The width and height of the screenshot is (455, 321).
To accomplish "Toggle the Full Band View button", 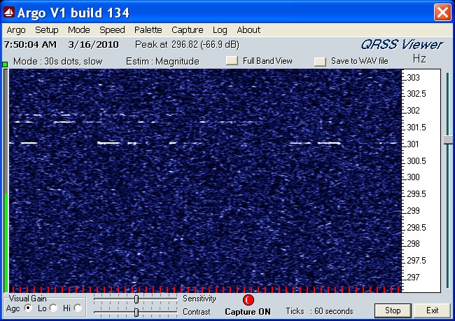I will point(232,61).
